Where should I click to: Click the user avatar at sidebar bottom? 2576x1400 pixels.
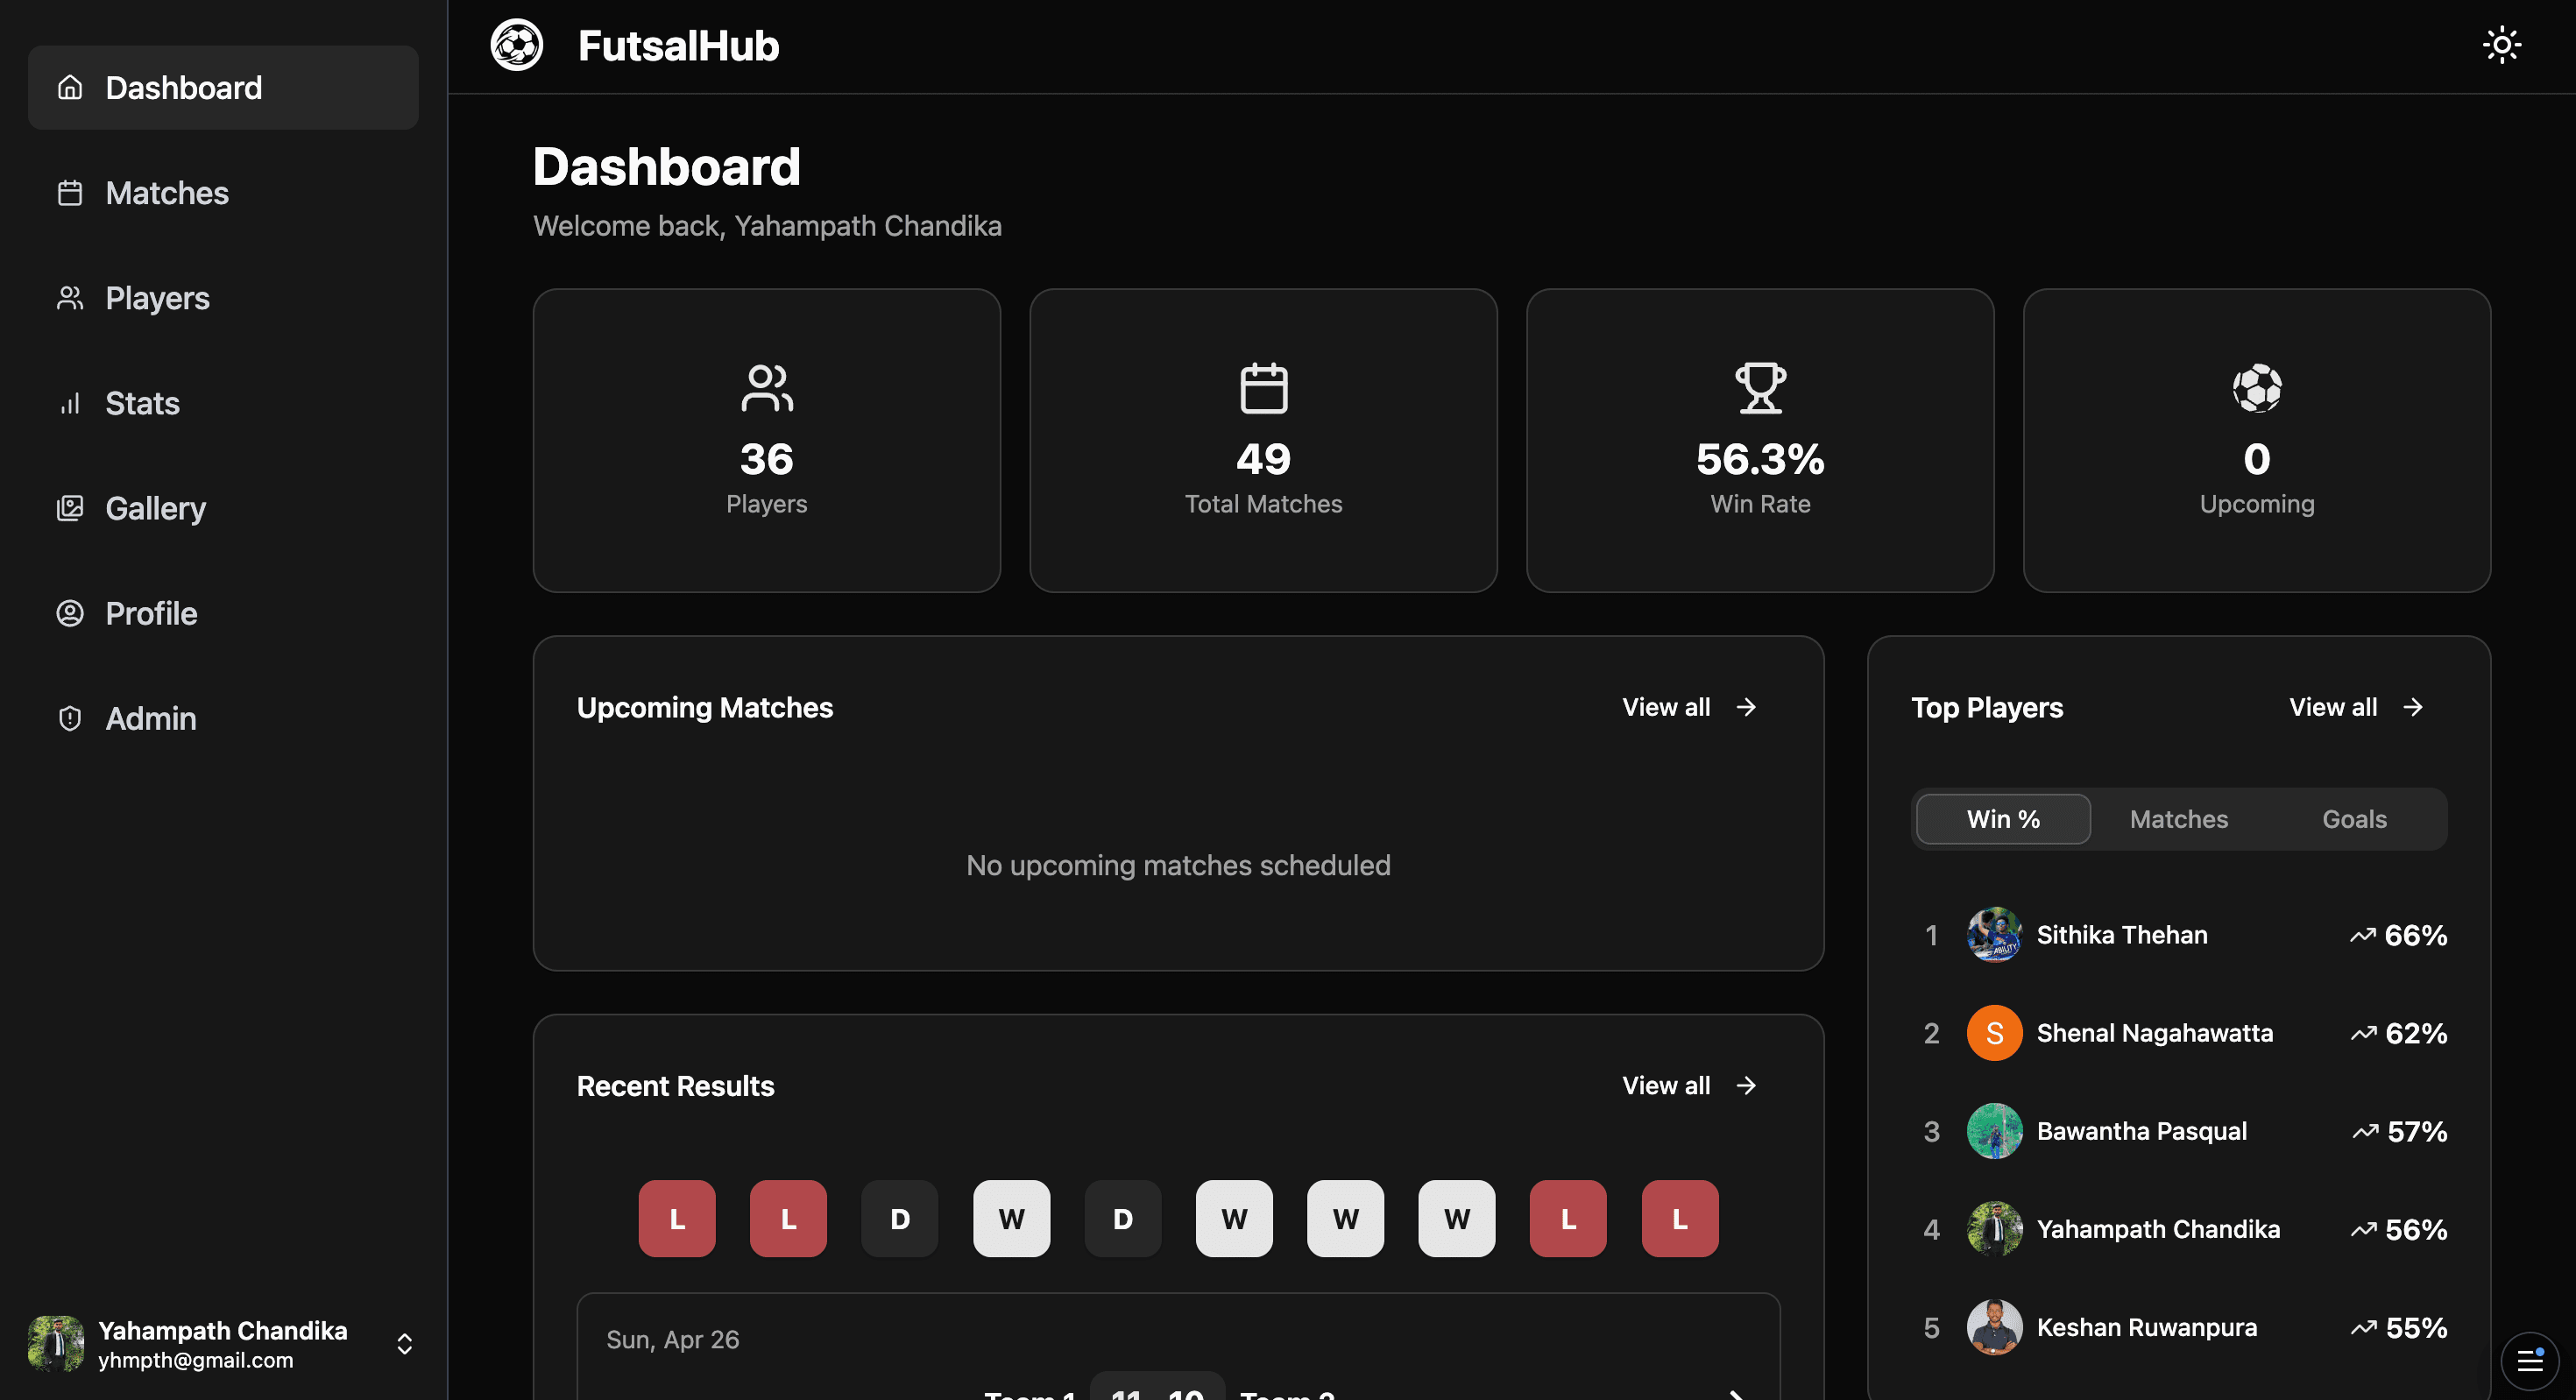(x=56, y=1343)
